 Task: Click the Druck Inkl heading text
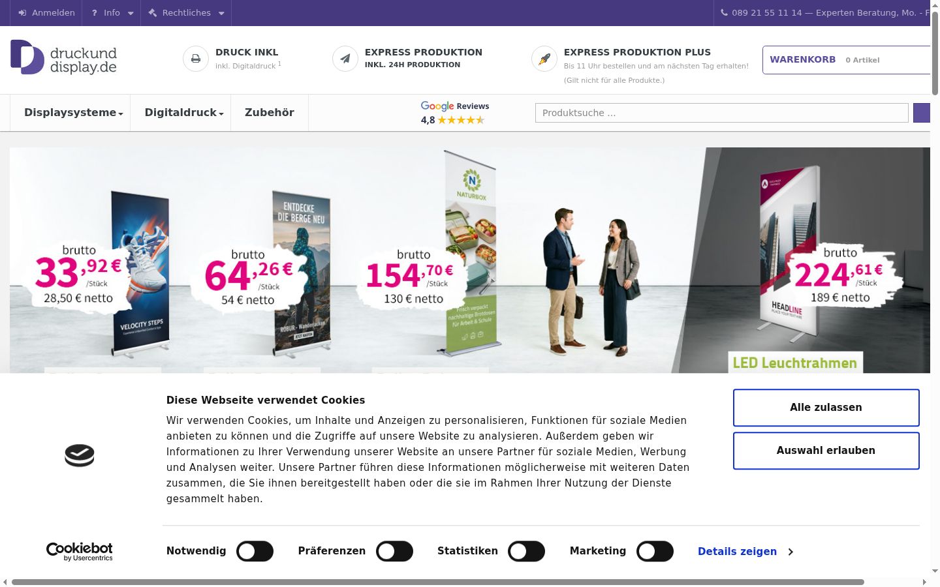pos(247,52)
